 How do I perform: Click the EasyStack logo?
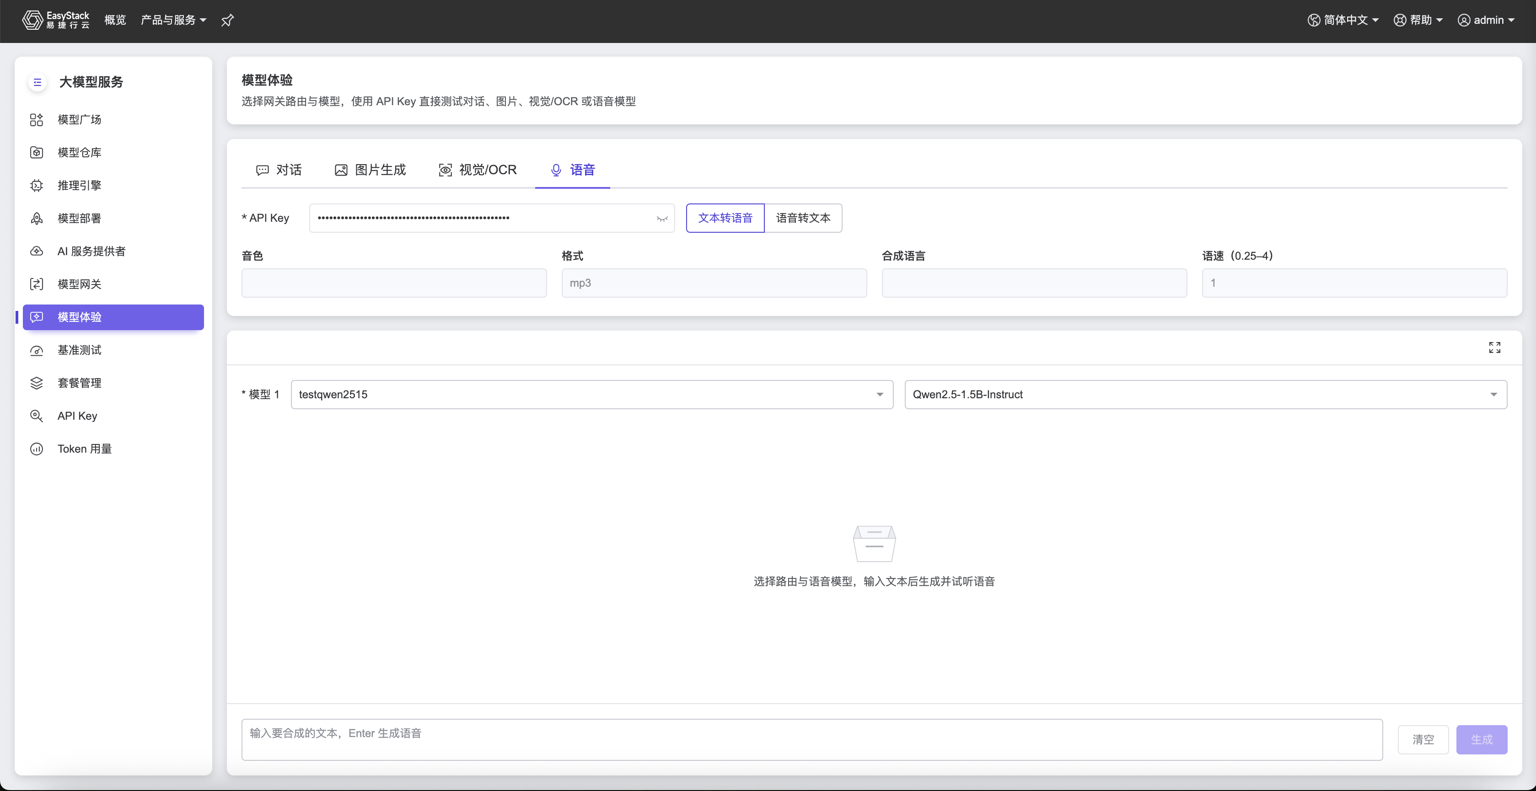click(x=55, y=20)
